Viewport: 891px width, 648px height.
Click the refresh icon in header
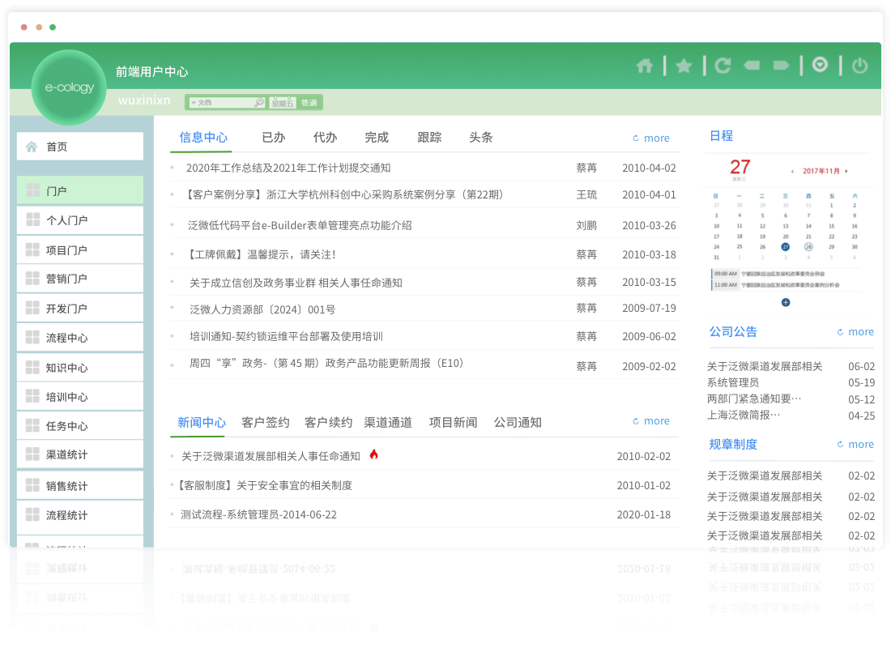tap(723, 66)
